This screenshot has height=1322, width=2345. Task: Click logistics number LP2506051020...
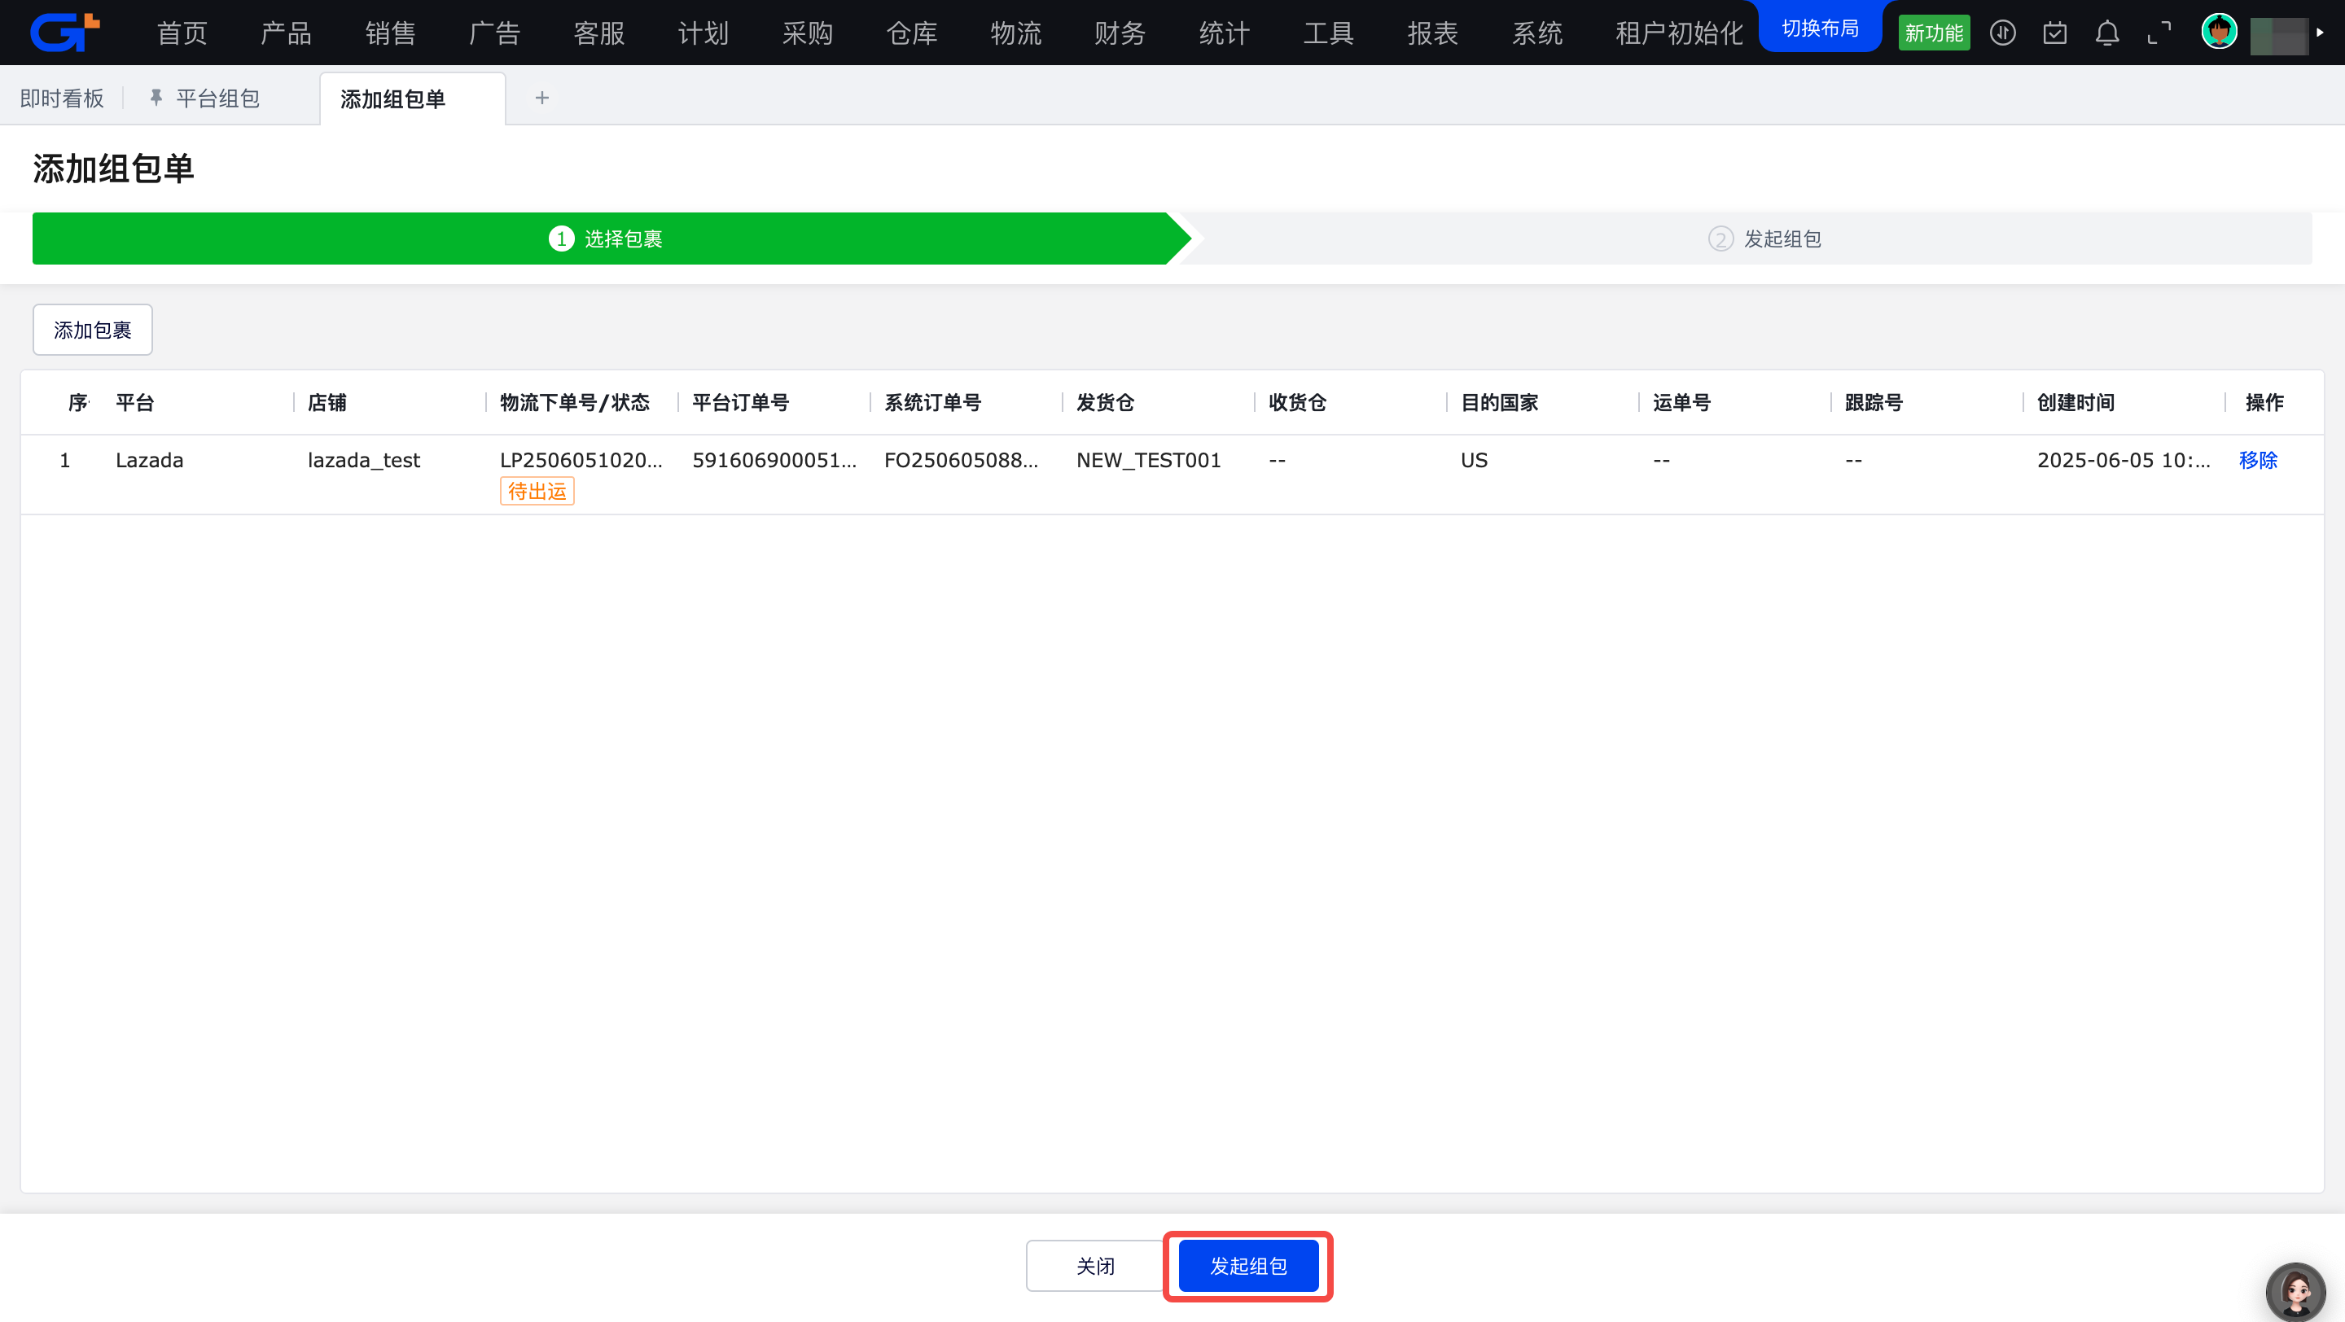click(x=581, y=459)
